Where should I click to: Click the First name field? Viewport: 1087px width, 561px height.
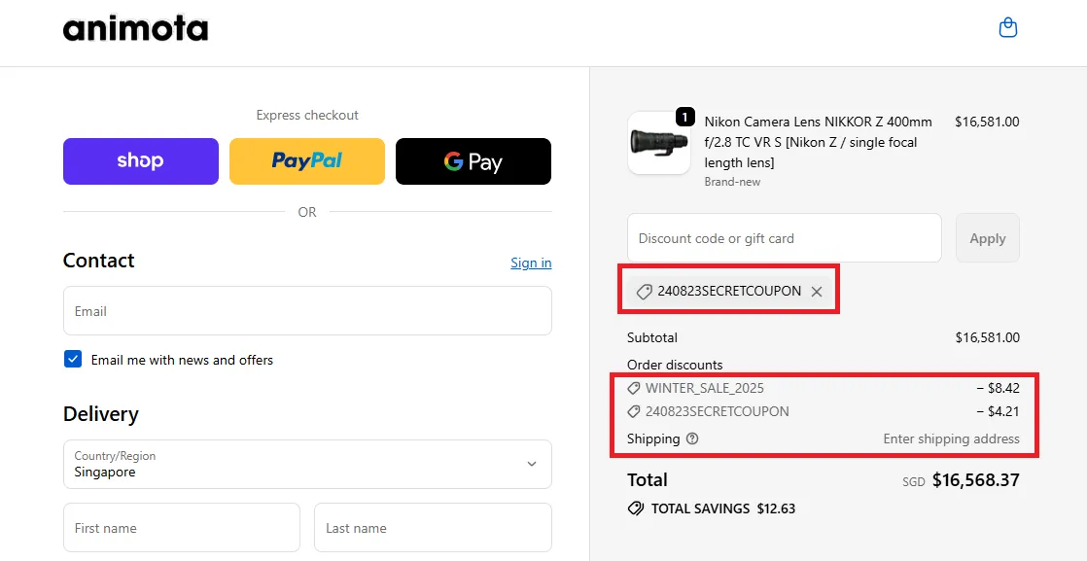tap(182, 528)
